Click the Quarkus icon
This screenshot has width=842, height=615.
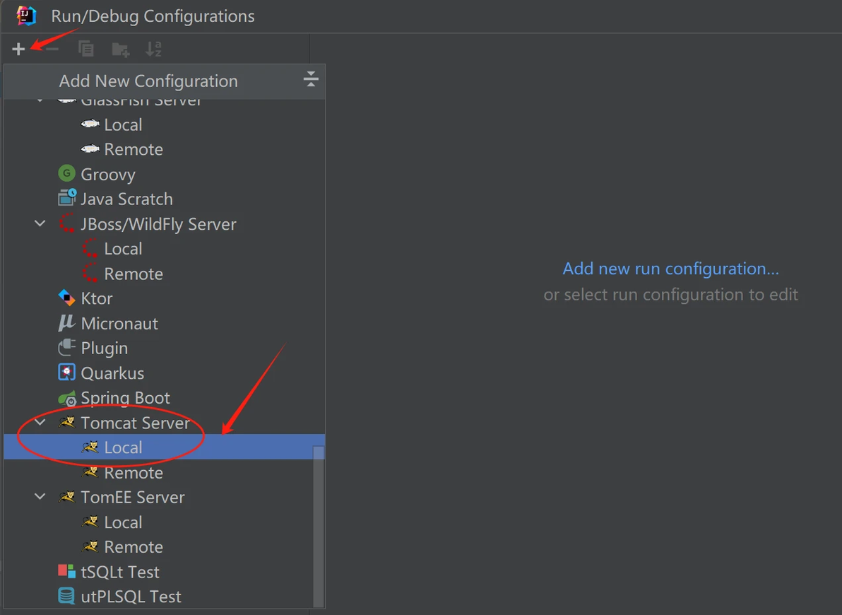pos(66,372)
